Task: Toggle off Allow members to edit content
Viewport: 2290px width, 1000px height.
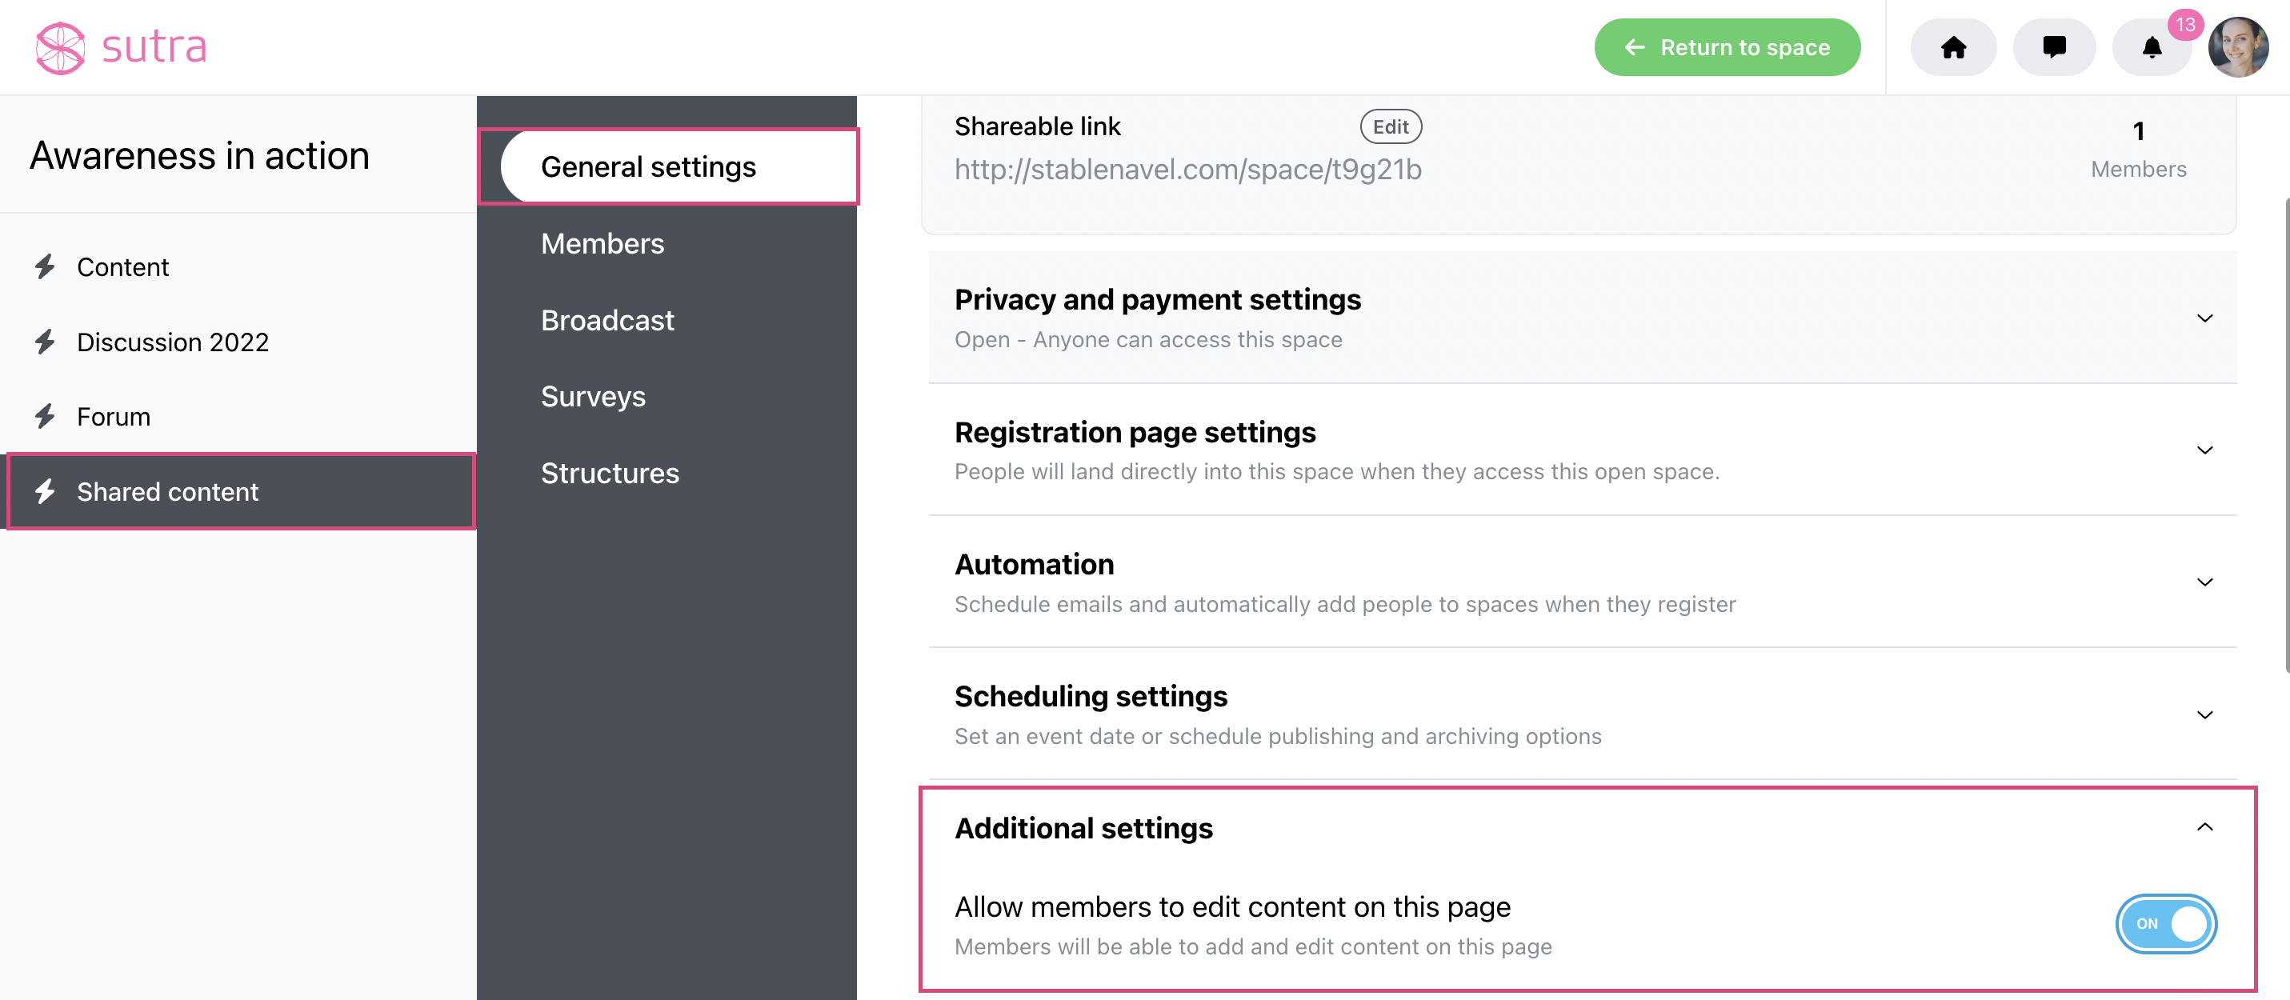Action: 2165,923
